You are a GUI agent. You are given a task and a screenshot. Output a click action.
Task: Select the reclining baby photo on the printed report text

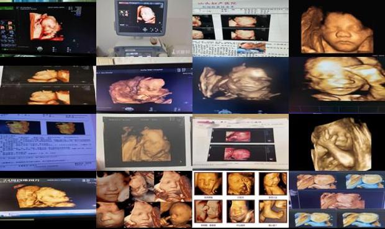coord(252,48)
